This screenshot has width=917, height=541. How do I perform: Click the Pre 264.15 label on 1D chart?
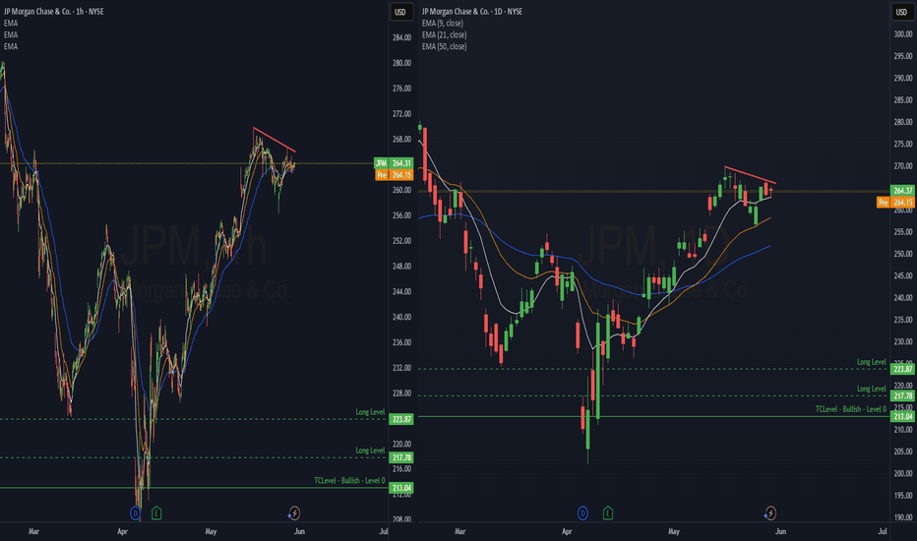(895, 203)
